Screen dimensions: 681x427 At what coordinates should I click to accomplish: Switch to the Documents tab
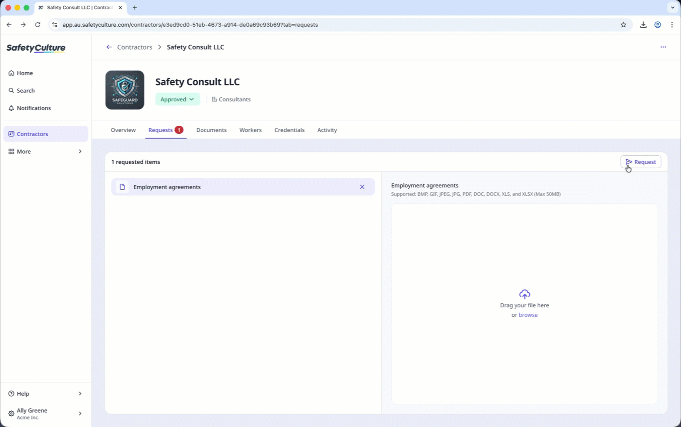pos(212,130)
